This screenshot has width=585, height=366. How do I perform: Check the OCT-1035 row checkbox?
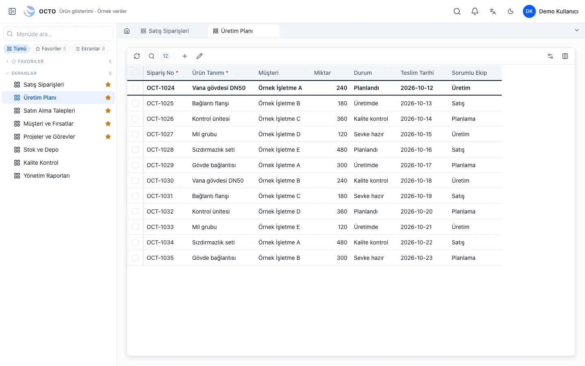tap(135, 258)
